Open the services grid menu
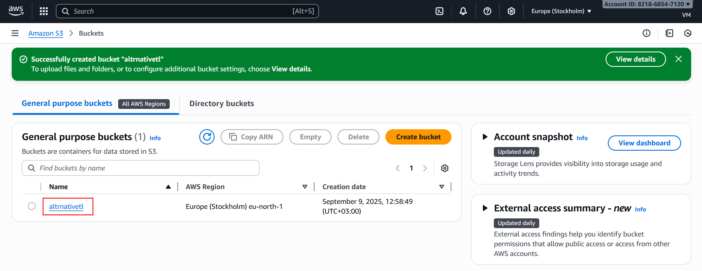The width and height of the screenshot is (702, 271). (44, 11)
